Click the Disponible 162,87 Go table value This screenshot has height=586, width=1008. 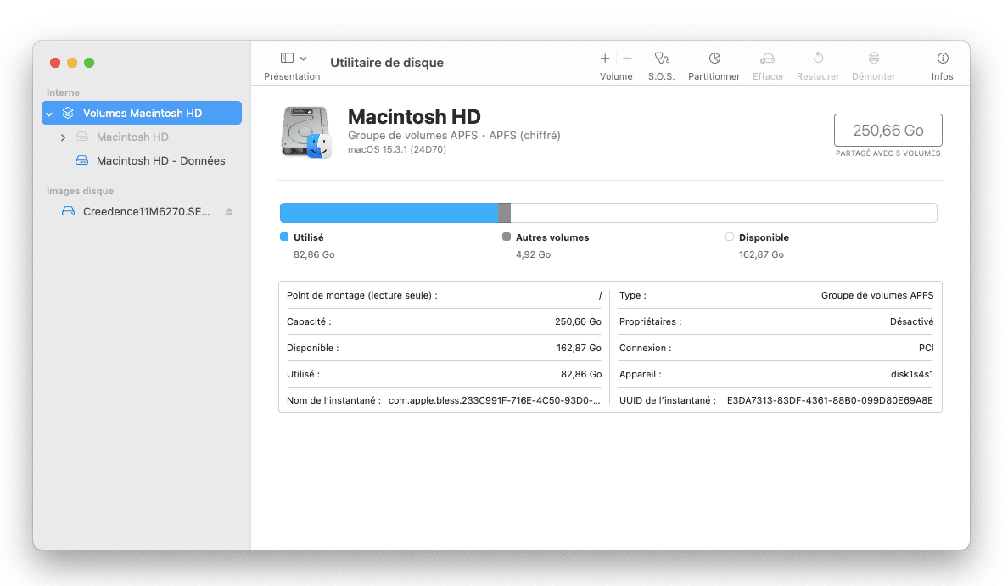(579, 349)
